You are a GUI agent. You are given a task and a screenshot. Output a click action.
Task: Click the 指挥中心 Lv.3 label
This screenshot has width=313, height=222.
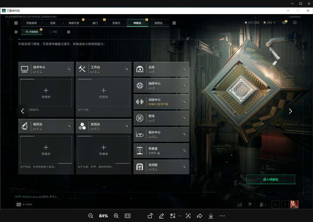(151, 88)
